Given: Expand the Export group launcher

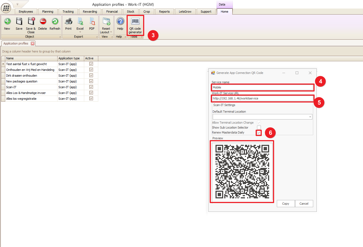Looking at the screenshot, I should (x=97, y=37).
